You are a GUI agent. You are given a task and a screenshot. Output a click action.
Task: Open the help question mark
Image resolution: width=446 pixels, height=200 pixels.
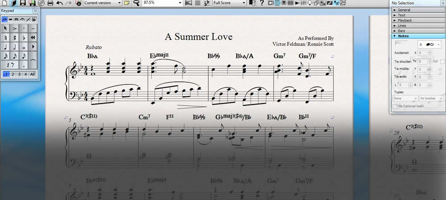[262, 3]
